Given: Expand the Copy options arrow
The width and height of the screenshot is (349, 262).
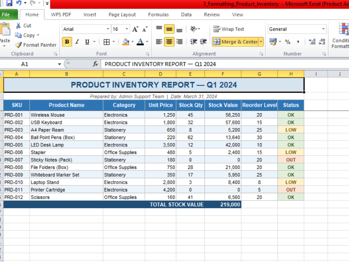Looking at the screenshot, I should tap(38, 35).
